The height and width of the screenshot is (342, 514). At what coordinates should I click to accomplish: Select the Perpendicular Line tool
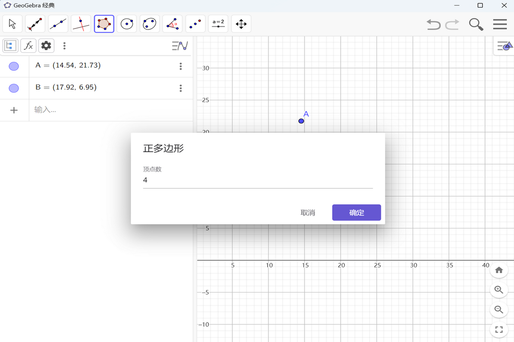80,24
